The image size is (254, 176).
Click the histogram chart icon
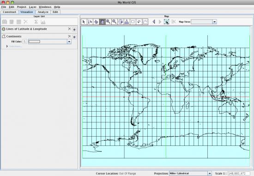43,22
